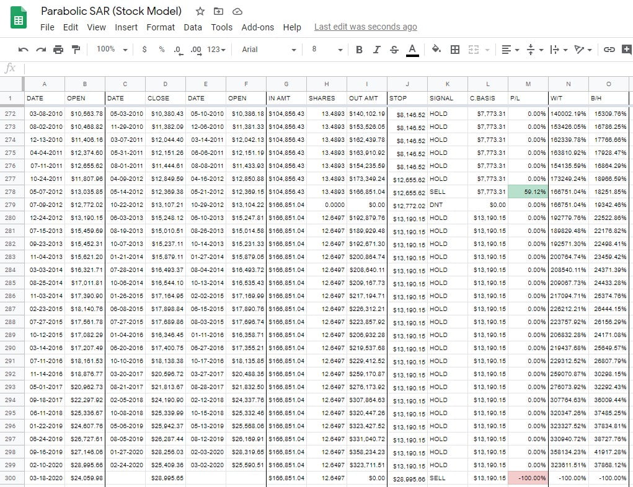633x487 pixels.
Task: Toggle bold formatting
Action: tap(359, 50)
